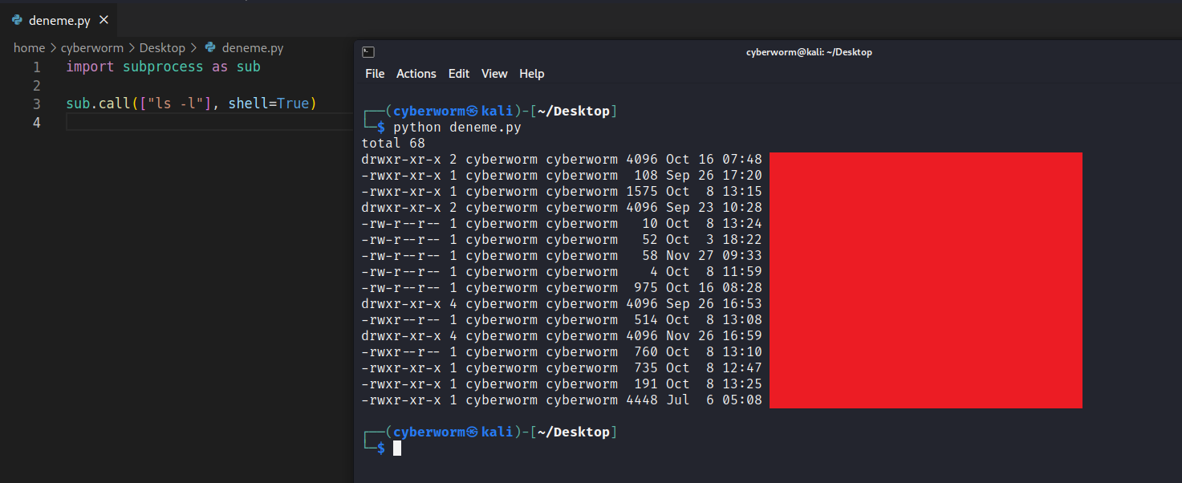Image resolution: width=1182 pixels, height=483 pixels.
Task: Close the deneme.py editor tab
Action: pos(104,20)
